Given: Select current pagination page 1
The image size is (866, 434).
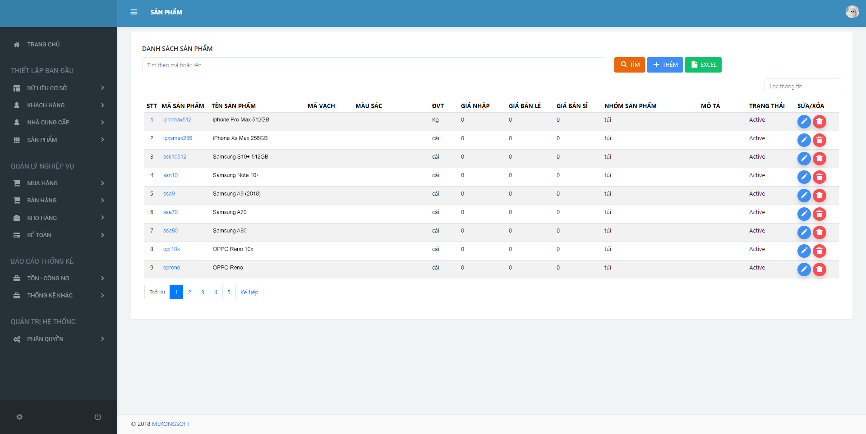Looking at the screenshot, I should (176, 292).
